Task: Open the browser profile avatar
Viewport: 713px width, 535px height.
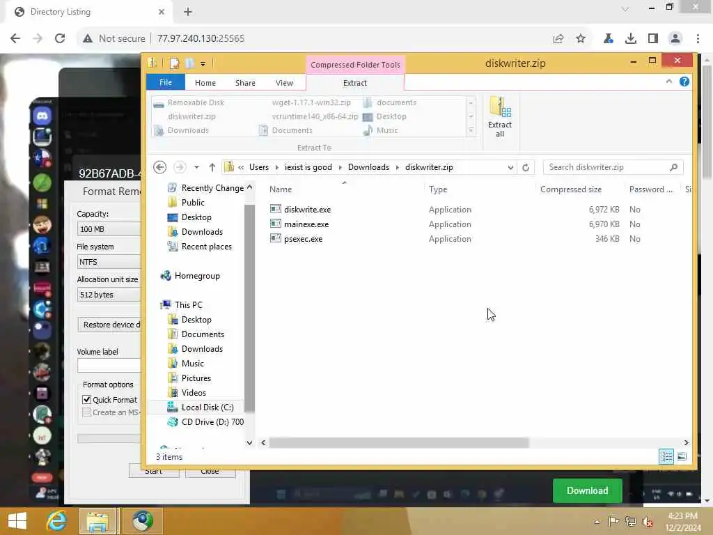Action: [x=675, y=38]
